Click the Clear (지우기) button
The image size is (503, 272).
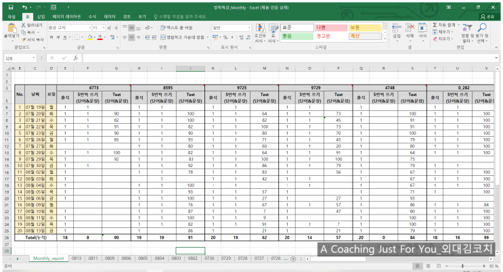[443, 39]
